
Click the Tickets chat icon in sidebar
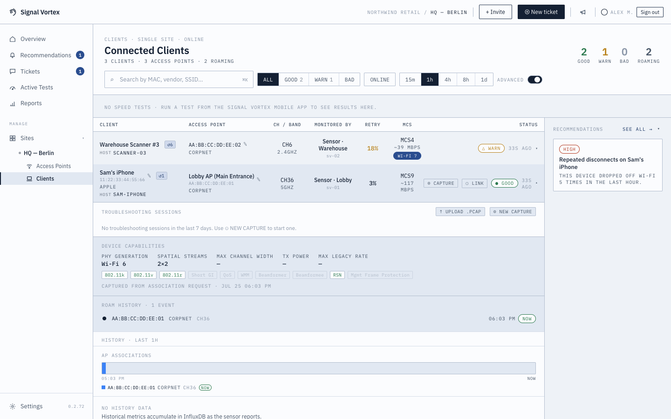click(13, 72)
